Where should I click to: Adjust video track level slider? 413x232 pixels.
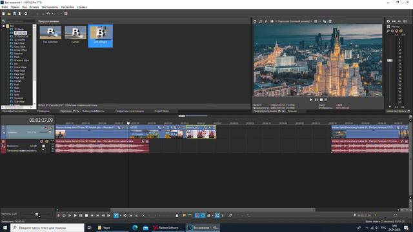[x=50, y=132]
